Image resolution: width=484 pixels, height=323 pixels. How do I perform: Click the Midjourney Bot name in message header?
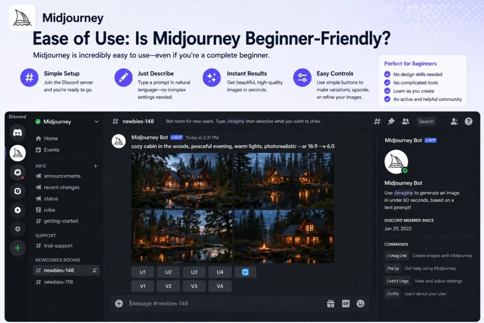(150, 138)
